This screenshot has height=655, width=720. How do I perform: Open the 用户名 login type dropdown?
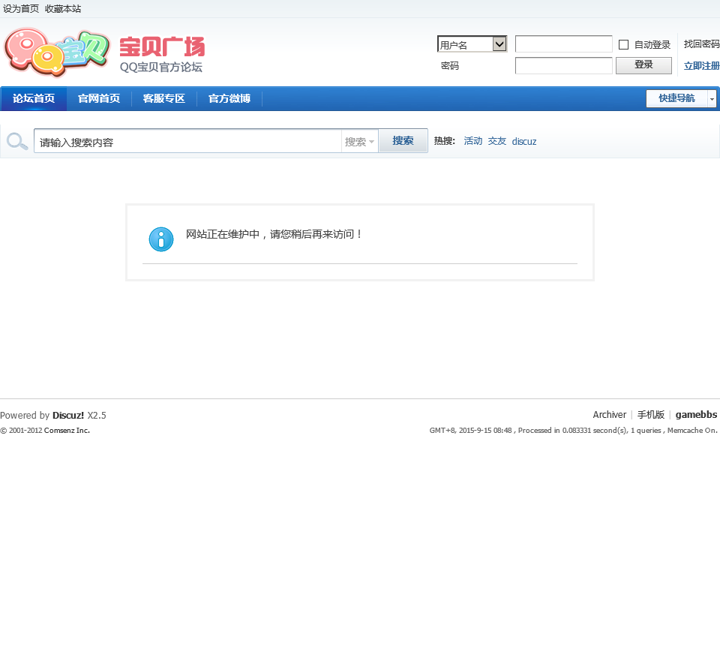tap(472, 44)
